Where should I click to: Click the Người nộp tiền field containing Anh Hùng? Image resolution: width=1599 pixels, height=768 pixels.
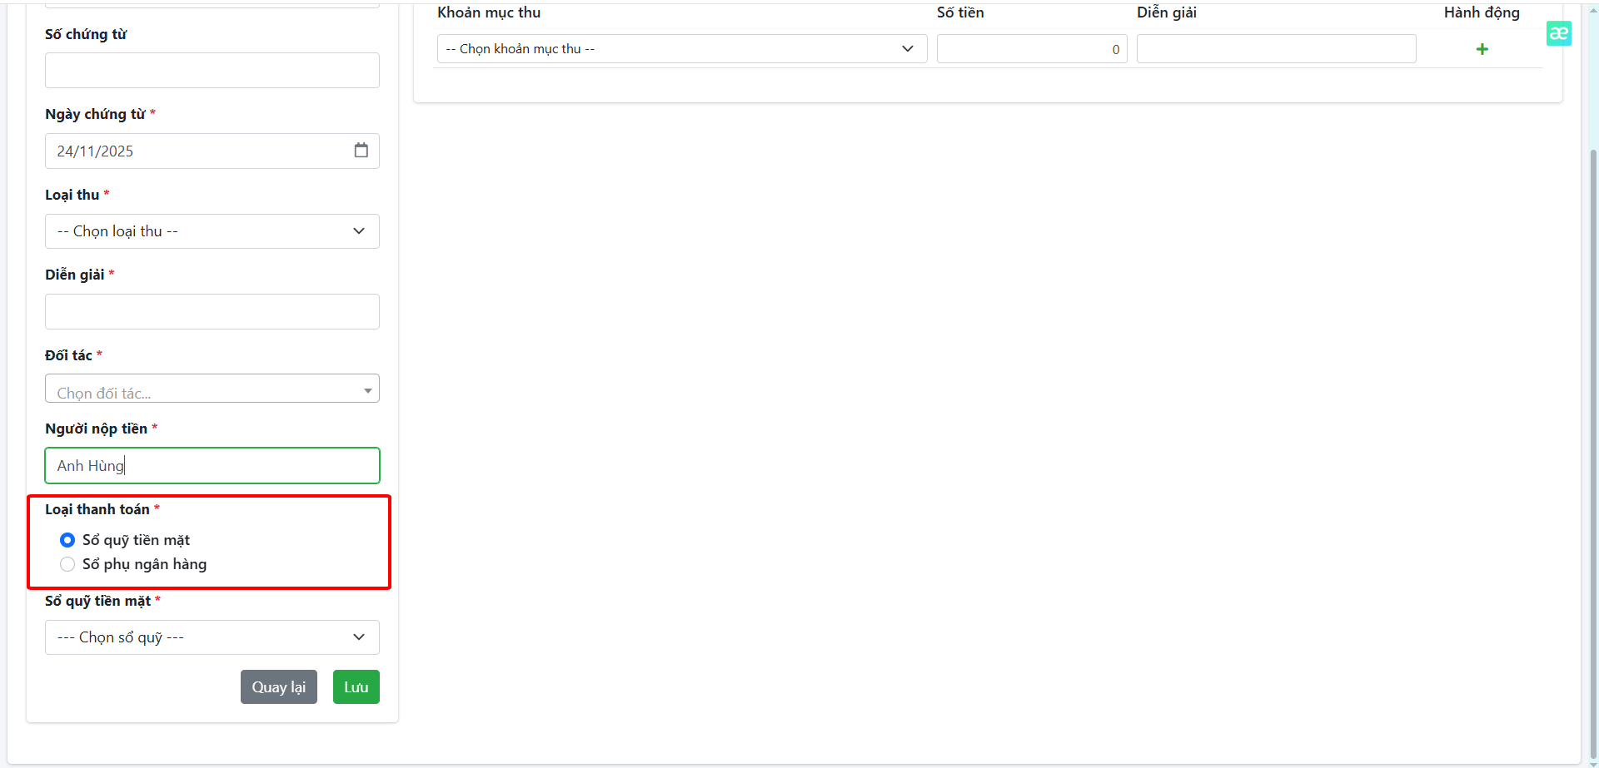[x=212, y=466]
